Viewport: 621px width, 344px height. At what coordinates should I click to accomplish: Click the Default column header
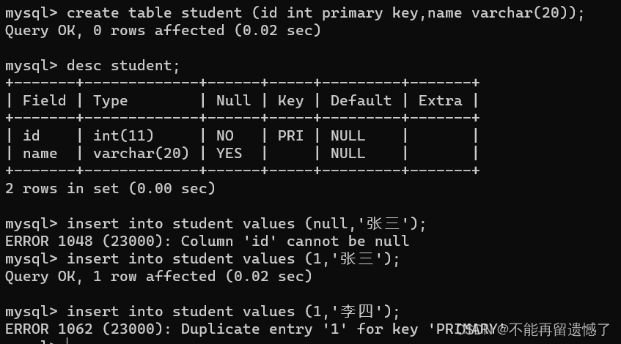pyautogui.click(x=361, y=100)
